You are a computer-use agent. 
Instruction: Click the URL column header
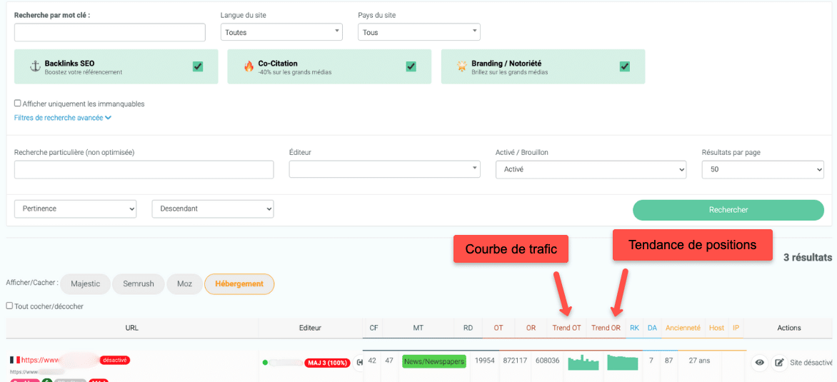132,328
